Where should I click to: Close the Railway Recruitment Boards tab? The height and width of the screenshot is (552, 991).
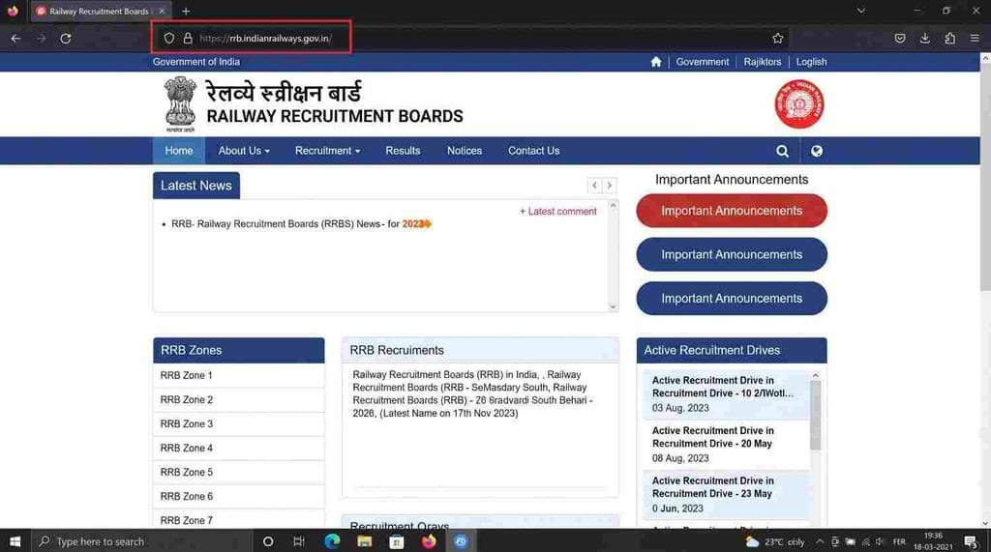click(x=162, y=12)
